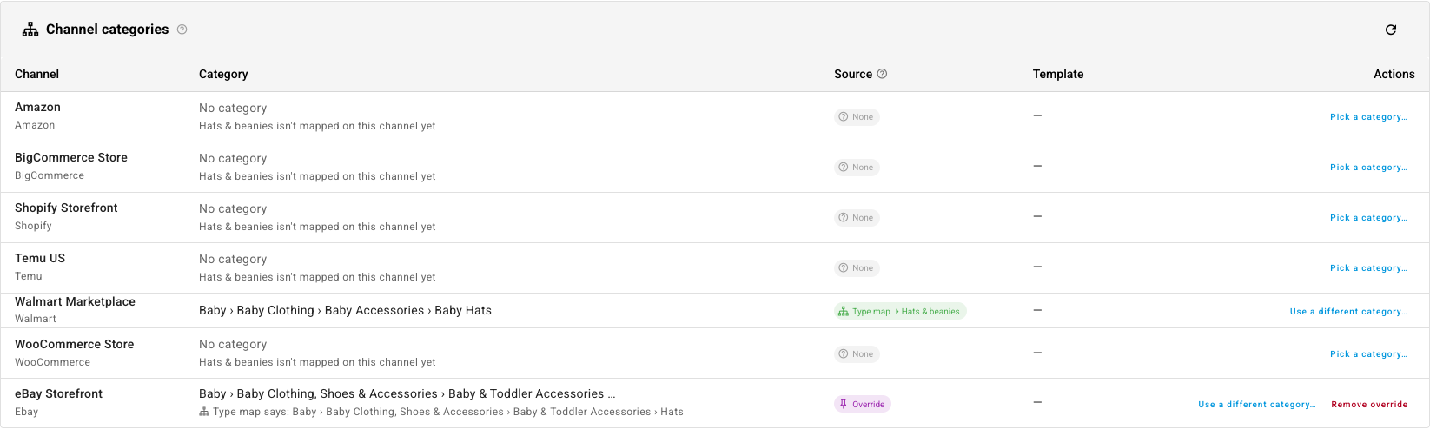Pick a category for WooCommerce Store
The height and width of the screenshot is (429, 1430).
click(1368, 353)
